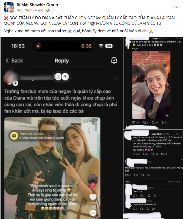Screen dimensions: 183x219
Task: Click the heart icon with 1,4K under negav photo
Action: [x=133, y=122]
